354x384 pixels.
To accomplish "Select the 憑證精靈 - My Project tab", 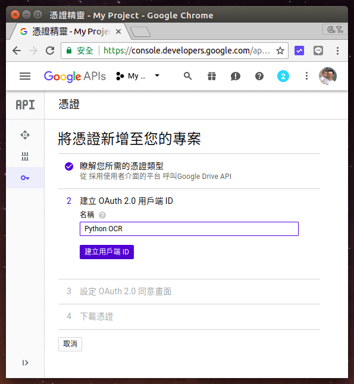I will (70, 32).
